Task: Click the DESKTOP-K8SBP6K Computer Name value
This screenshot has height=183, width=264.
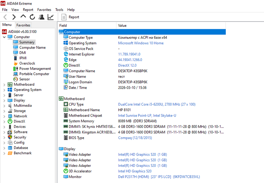Action: point(133,71)
